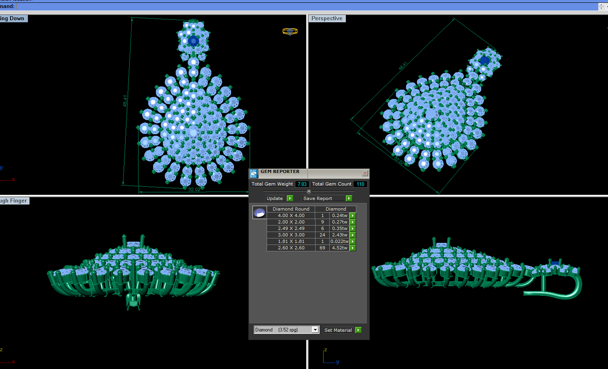Viewport: 608px width, 369px height.
Task: Click the command line scroll up arrow
Action: pyautogui.click(x=601, y=5)
